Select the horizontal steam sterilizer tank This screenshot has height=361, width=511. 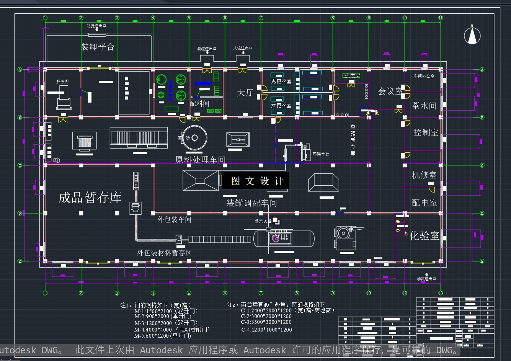click(x=284, y=238)
